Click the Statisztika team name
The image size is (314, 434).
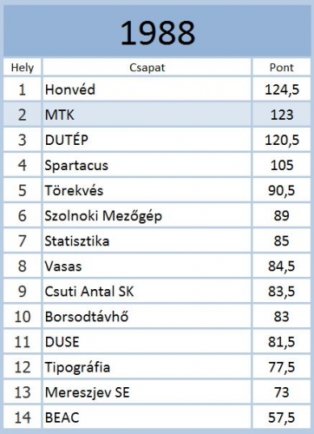tap(77, 241)
